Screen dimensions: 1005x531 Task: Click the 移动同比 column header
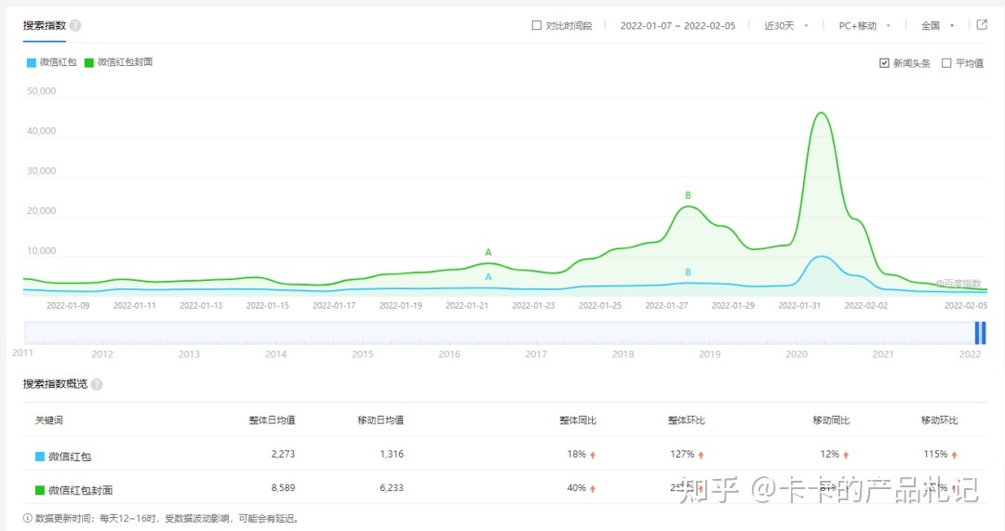pos(831,420)
